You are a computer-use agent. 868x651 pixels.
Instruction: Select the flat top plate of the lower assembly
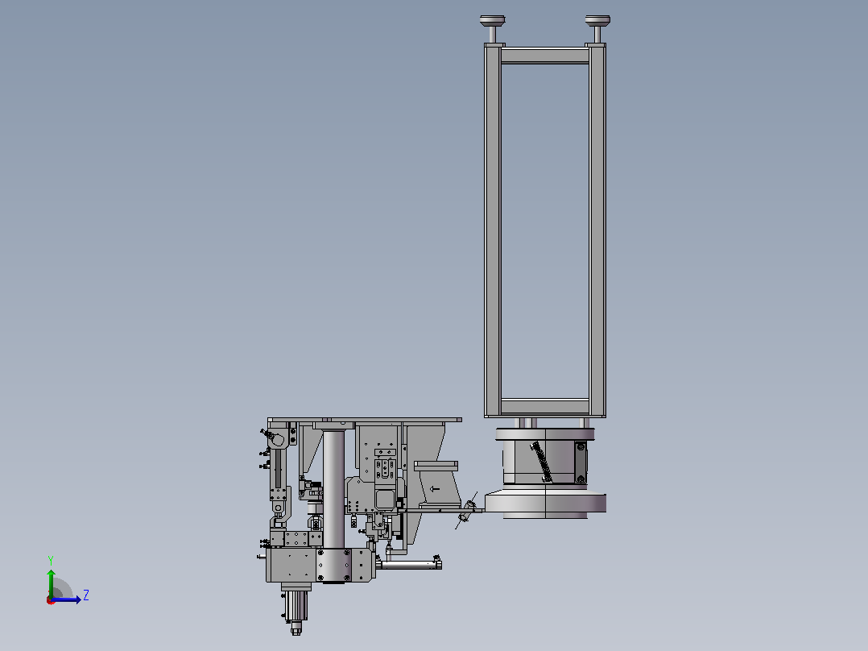[365, 420]
